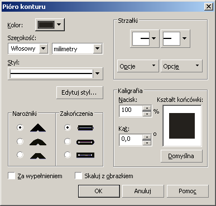Click the Nacisk value input field
216x206 pixels.
point(131,111)
